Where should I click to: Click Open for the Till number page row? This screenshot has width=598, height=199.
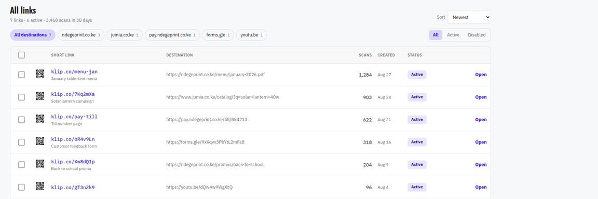[x=481, y=120]
